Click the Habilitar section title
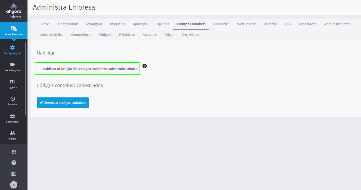The width and height of the screenshot is (361, 190). (46, 53)
